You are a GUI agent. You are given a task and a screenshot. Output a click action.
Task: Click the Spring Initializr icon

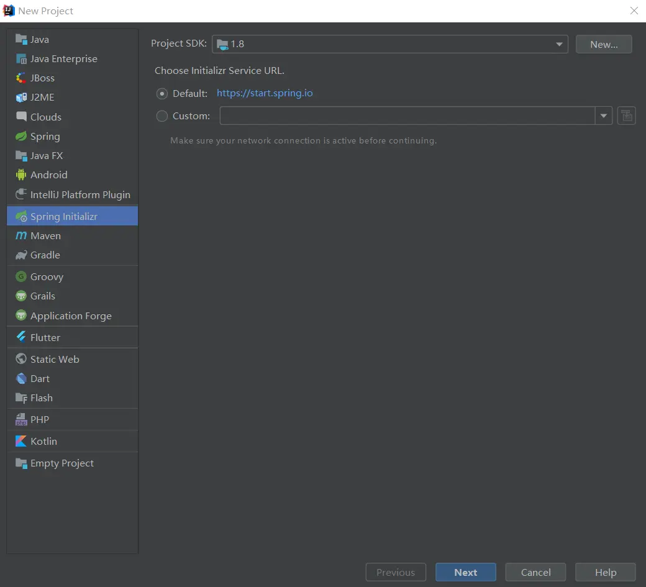[x=21, y=216]
